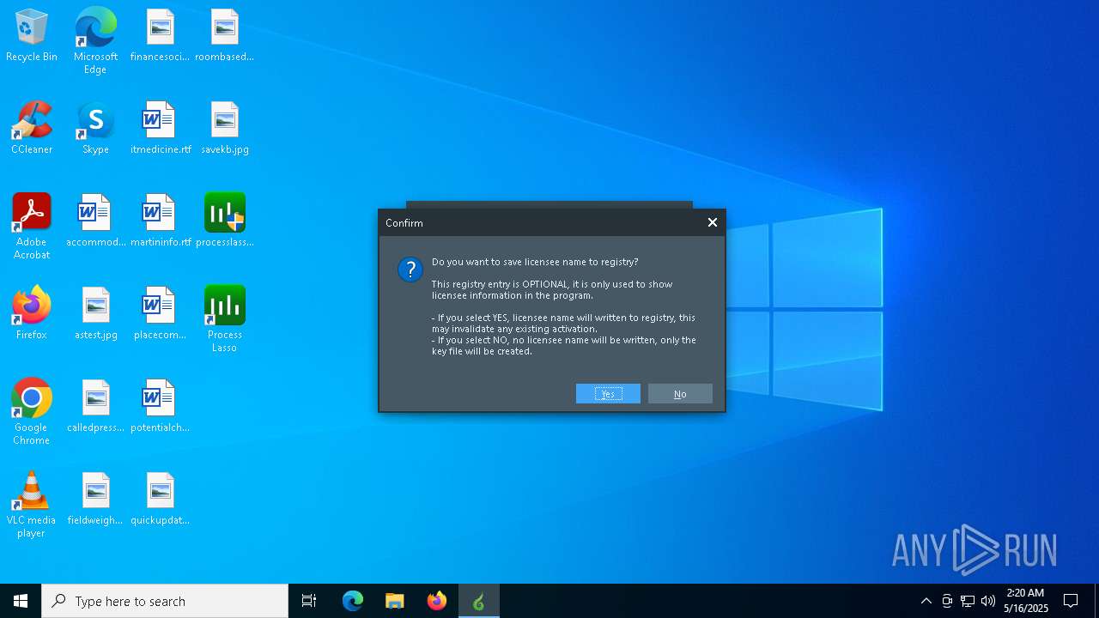Open the volume control tray icon
This screenshot has width=1099, height=618.
[988, 601]
